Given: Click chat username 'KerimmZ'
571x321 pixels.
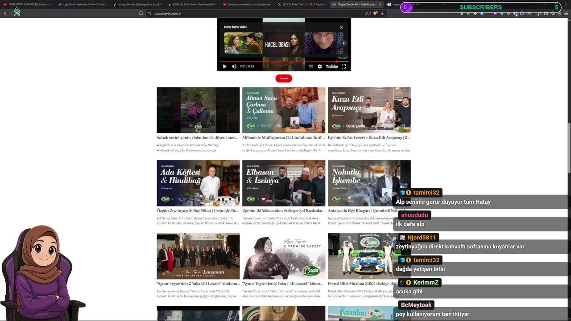Looking at the screenshot, I should tap(426, 283).
